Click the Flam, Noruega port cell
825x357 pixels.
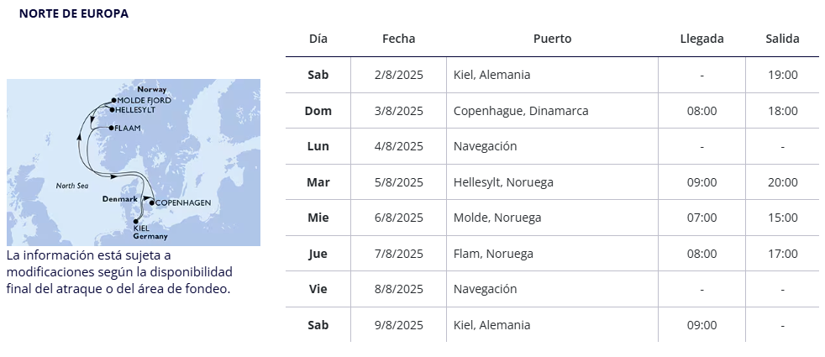552,254
